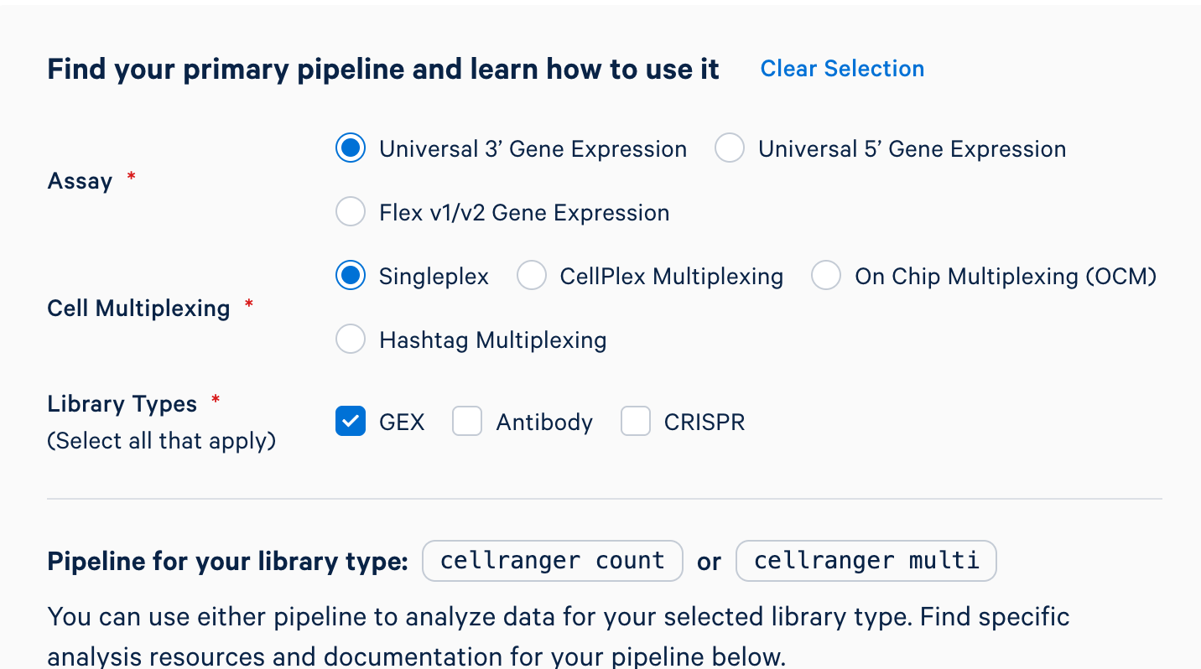Screen dimensions: 1201x669
Task: Enable the Antibody library type checkbox
Action: [x=467, y=421]
